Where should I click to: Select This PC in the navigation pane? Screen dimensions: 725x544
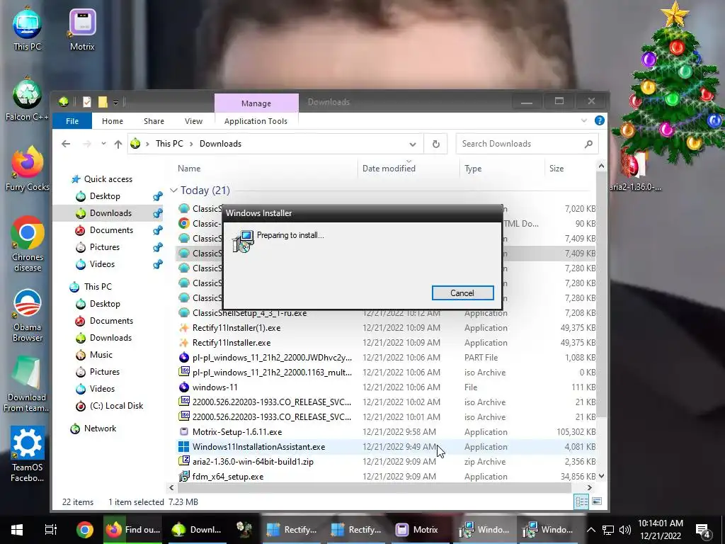[98, 287]
